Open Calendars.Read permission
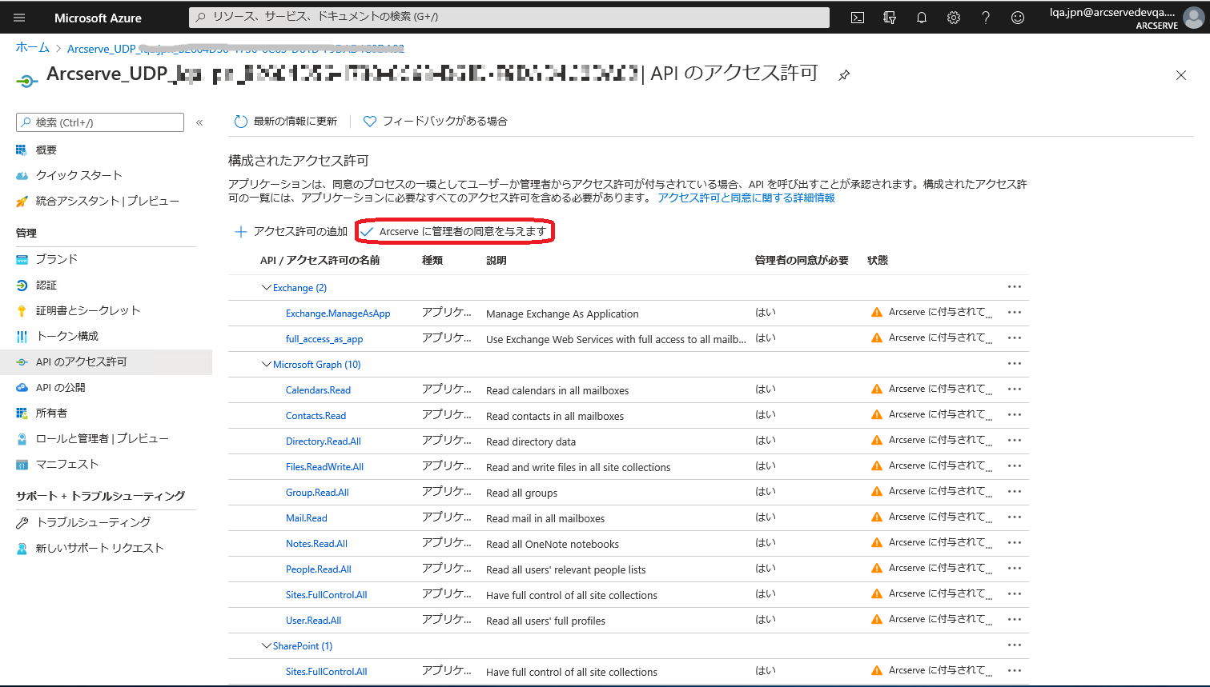1210x687 pixels. click(x=318, y=390)
